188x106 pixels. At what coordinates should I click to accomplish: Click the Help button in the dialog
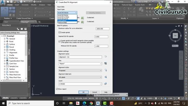(106, 92)
